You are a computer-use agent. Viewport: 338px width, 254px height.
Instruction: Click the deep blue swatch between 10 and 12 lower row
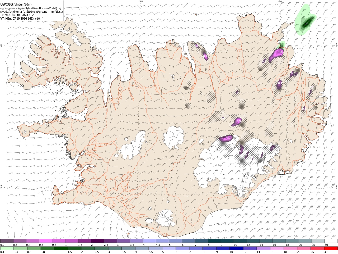click(x=236, y=248)
